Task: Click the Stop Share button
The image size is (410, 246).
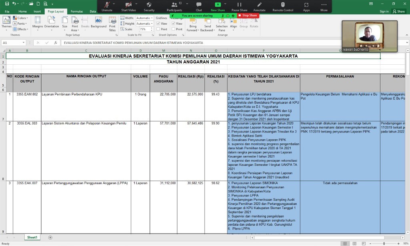Action: [248, 16]
